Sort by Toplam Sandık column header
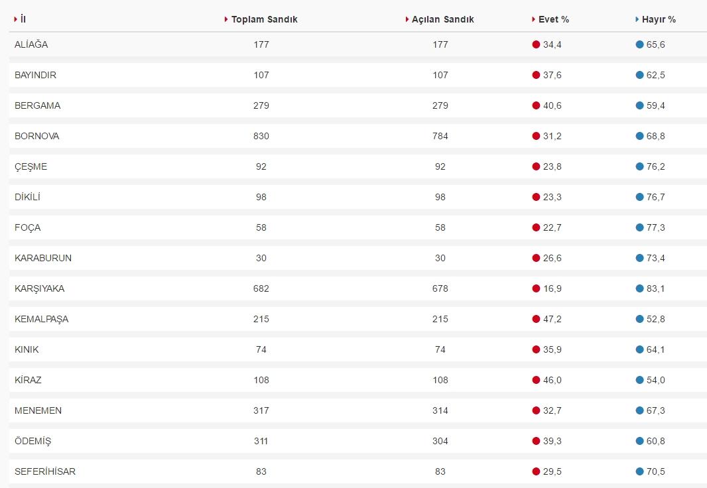Image resolution: width=707 pixels, height=488 pixels. 264,19
